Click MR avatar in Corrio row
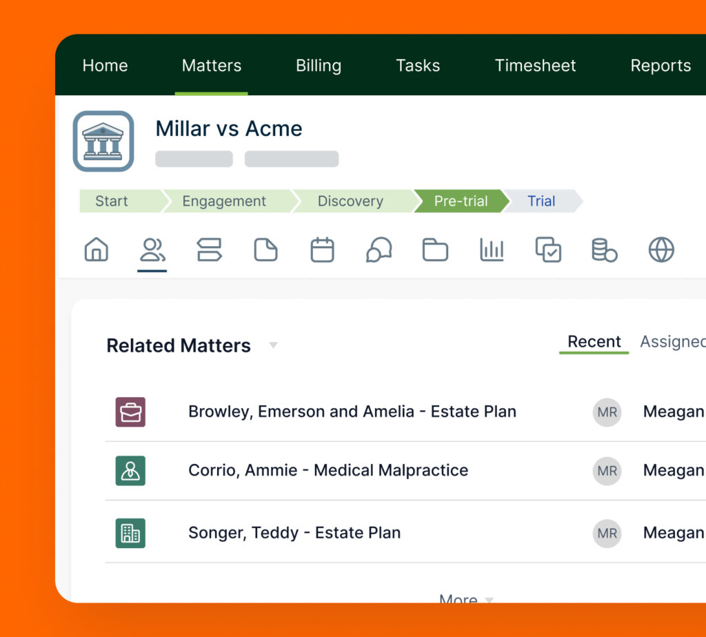 [x=607, y=471]
